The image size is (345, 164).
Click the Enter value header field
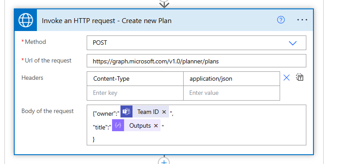(x=232, y=93)
